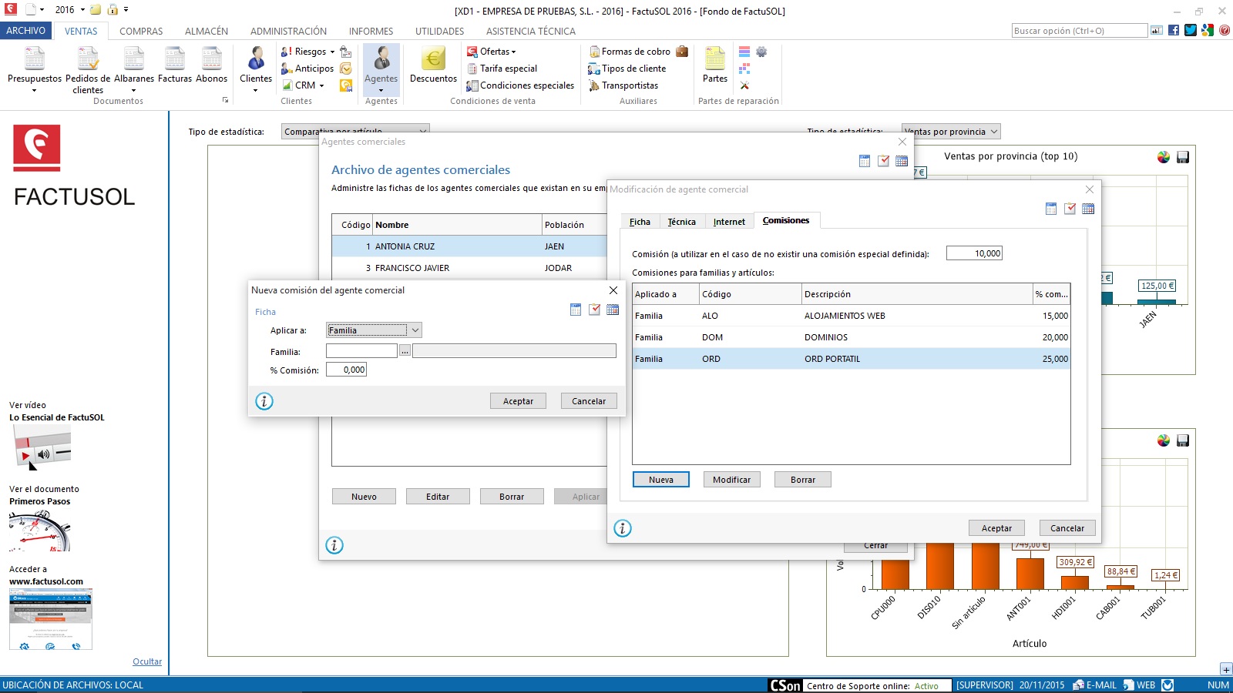Open Tarifa especial option
The width and height of the screenshot is (1233, 693).
(x=502, y=69)
